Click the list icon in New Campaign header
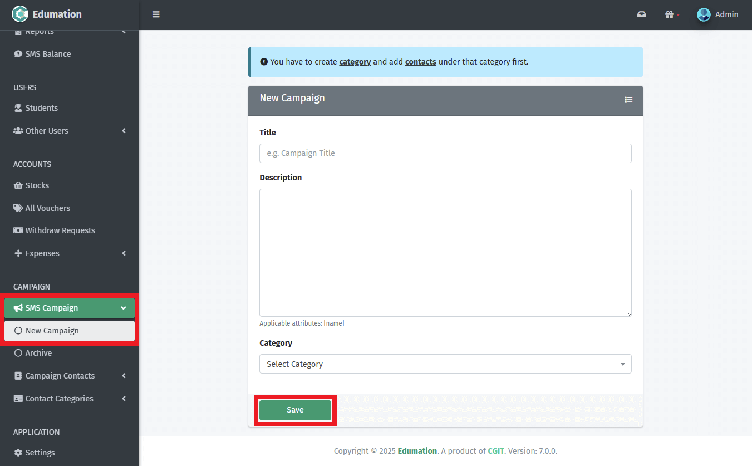The width and height of the screenshot is (752, 466). [x=628, y=100]
